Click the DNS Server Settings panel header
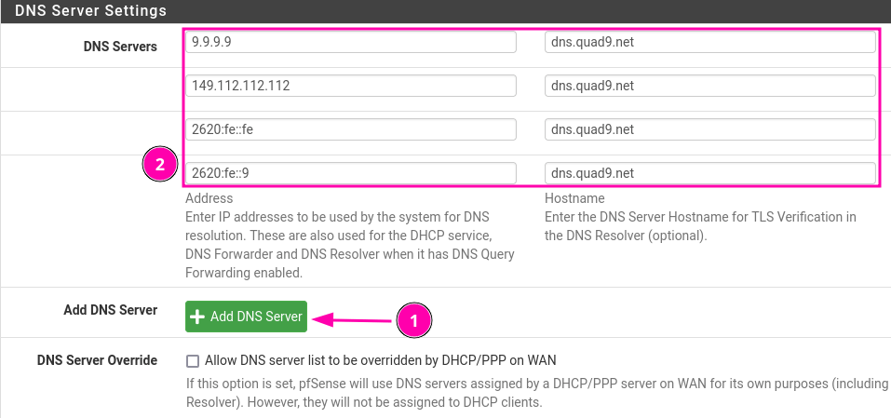 pos(91,11)
